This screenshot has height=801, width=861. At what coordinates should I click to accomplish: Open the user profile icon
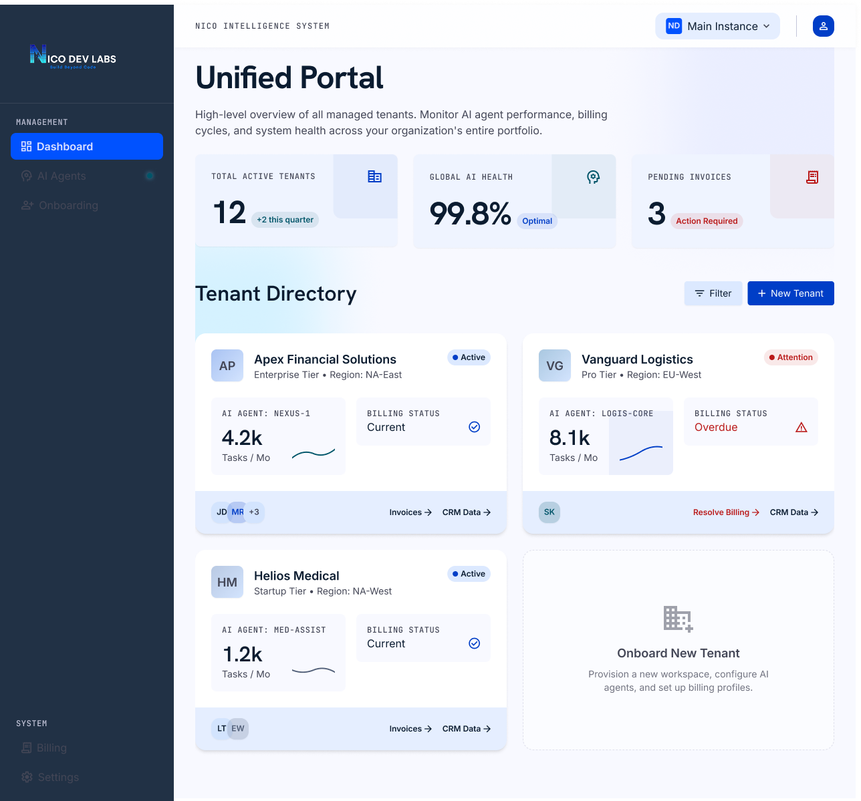824,26
